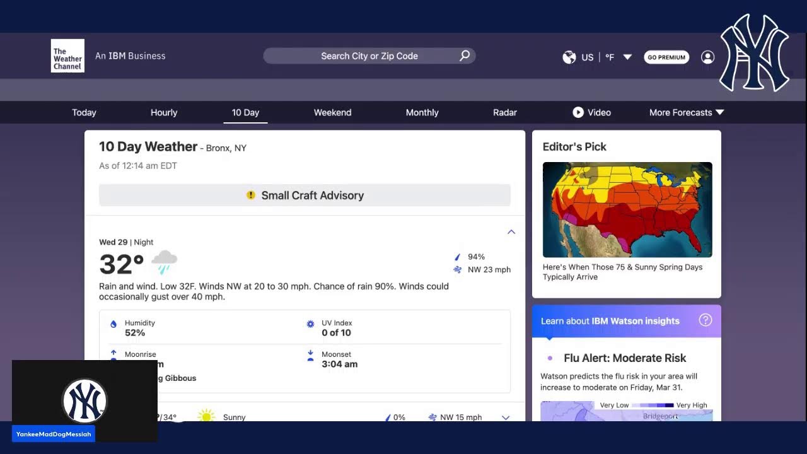This screenshot has width=807, height=454.
Task: Click the raindrop icon beside 94%
Action: 458,257
